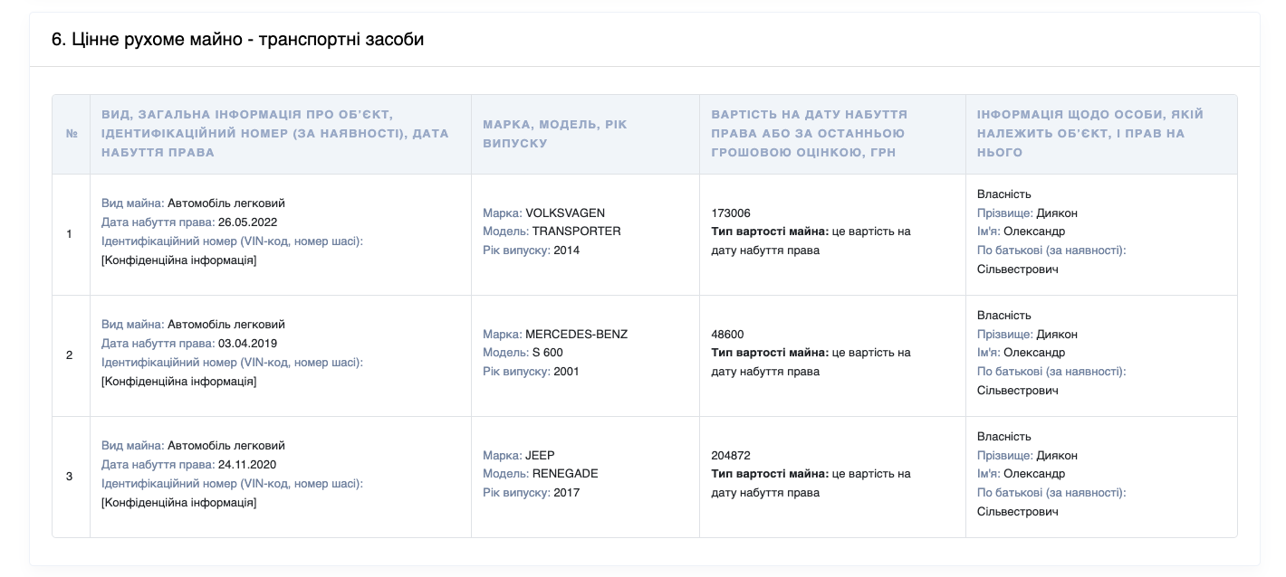The height and width of the screenshot is (577, 1286).
Task: Click the RENEGADE model text
Action: 565,474
